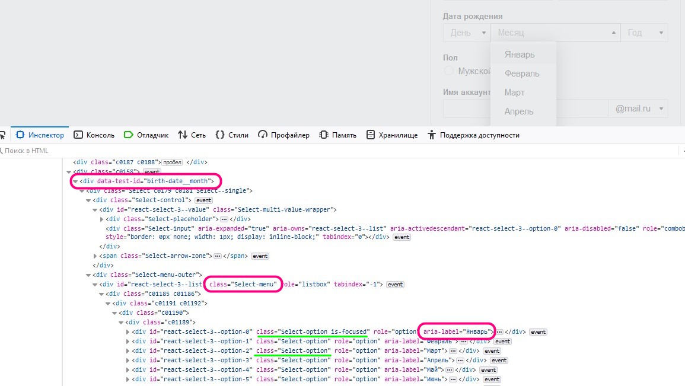Collapse the c01189 div node

click(121, 323)
